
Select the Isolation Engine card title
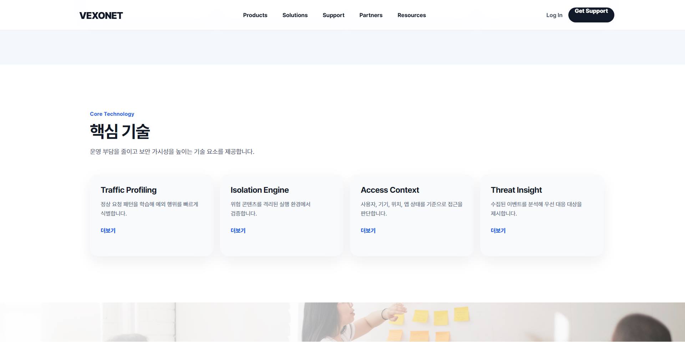pyautogui.click(x=260, y=190)
